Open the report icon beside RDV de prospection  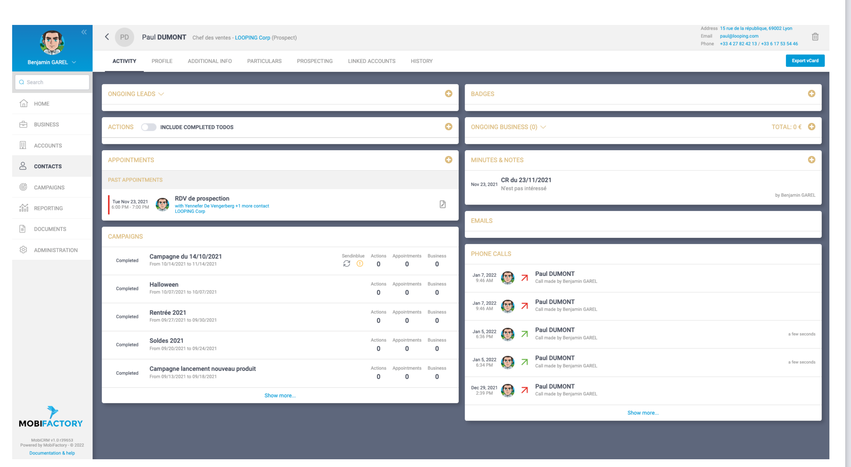[x=443, y=204]
